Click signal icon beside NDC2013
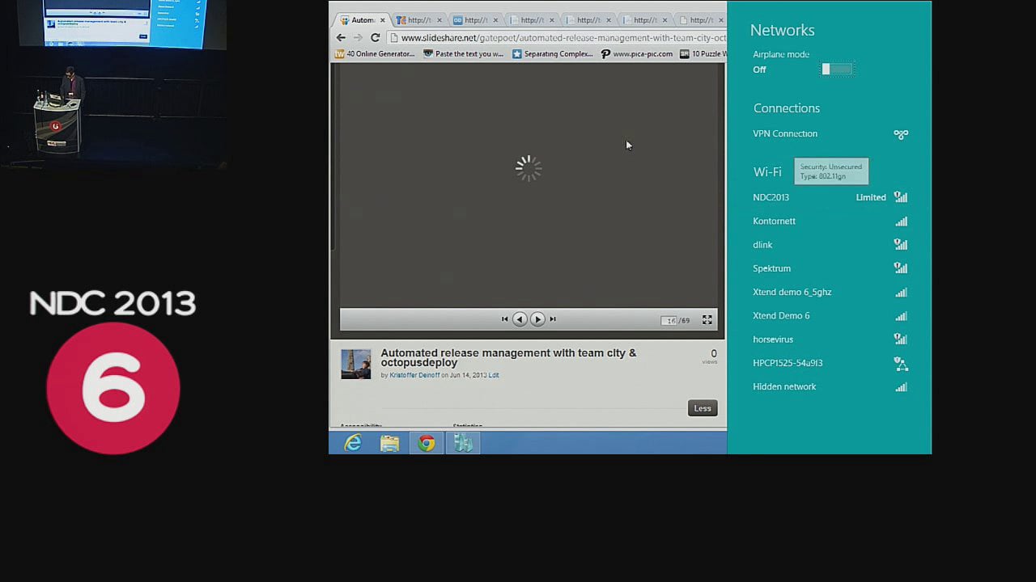This screenshot has width=1036, height=582. click(901, 197)
